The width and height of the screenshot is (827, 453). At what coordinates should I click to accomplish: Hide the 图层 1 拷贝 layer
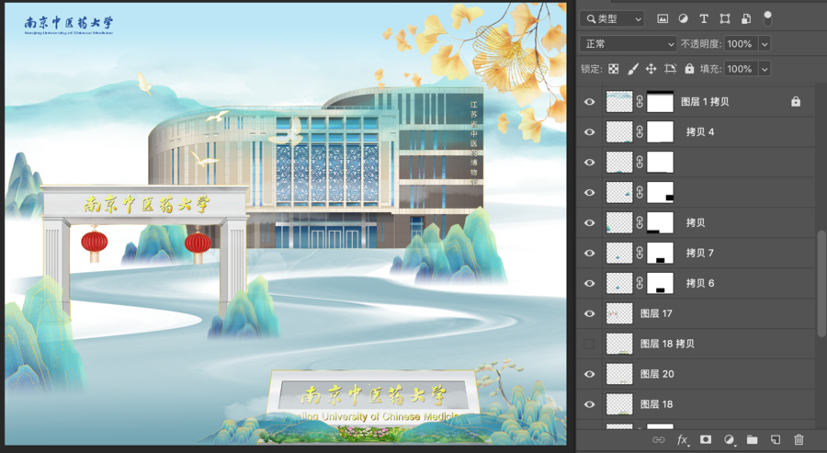click(x=590, y=102)
